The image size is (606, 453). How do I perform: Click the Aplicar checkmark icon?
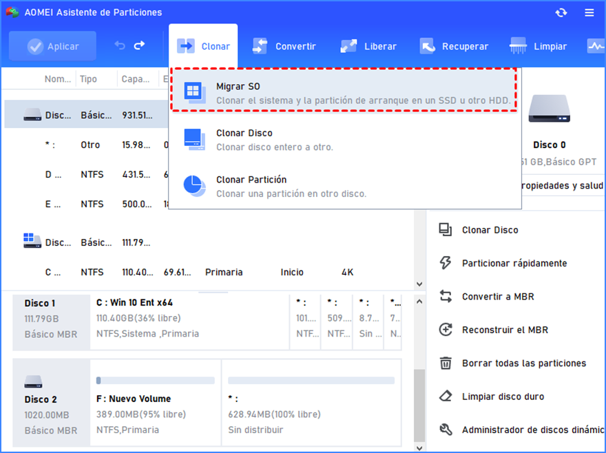click(x=35, y=46)
